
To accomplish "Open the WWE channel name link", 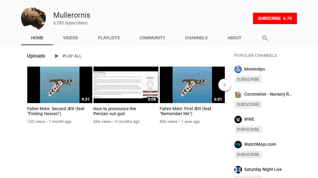I will [x=249, y=119].
